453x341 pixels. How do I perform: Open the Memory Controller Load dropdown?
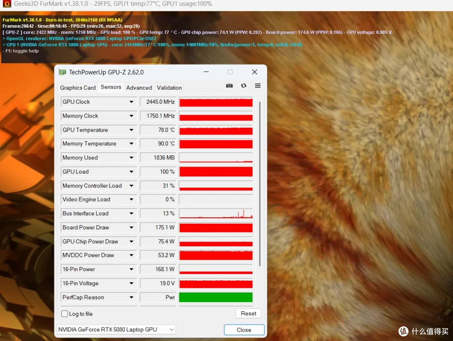131,186
